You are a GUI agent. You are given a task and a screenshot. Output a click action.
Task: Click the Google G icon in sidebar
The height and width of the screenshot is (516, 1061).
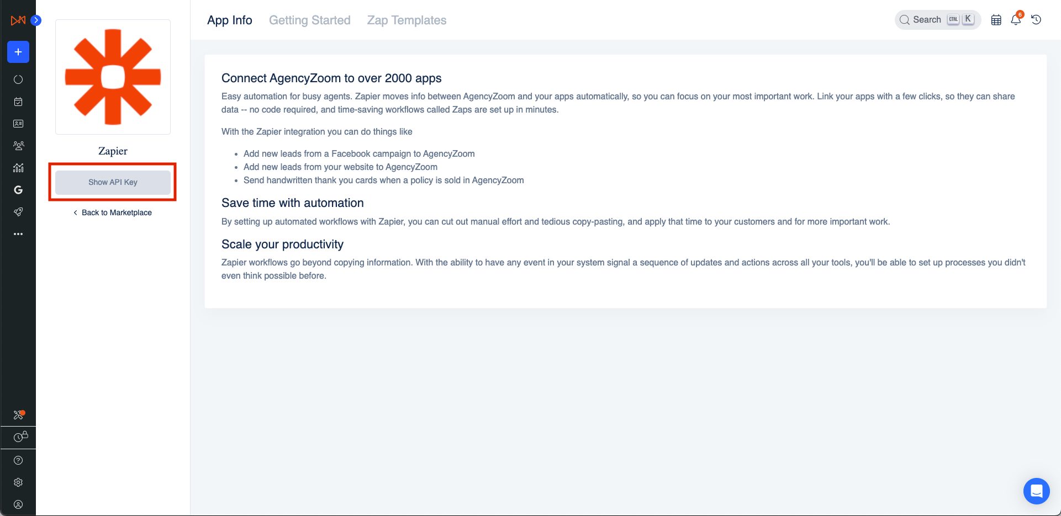[x=18, y=190]
